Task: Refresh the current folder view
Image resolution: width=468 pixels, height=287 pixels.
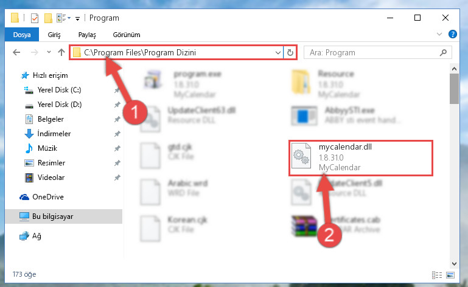Action: (290, 53)
